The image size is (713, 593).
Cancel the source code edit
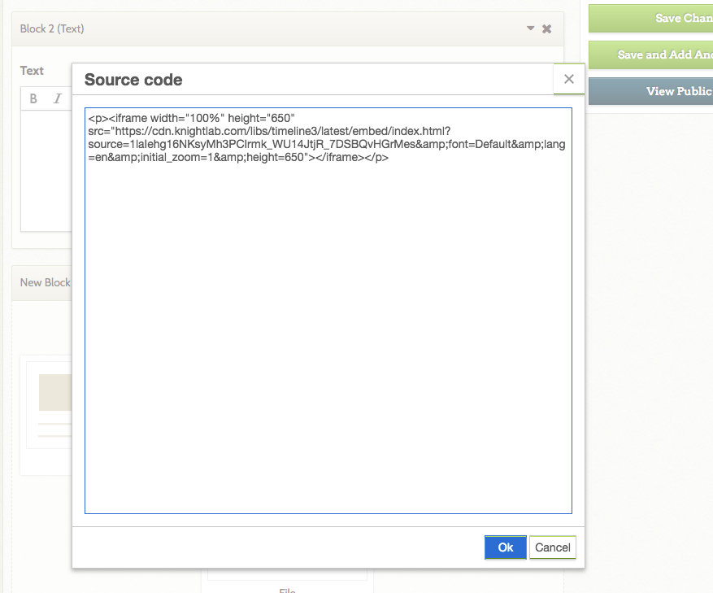553,547
